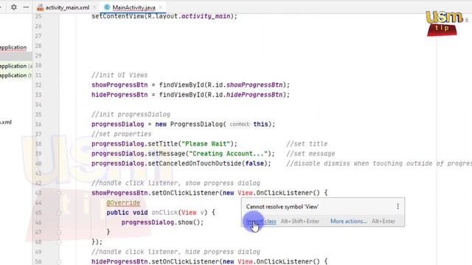Hide the project panel with minus icon
This screenshot has height=265, width=472.
click(27, 7)
